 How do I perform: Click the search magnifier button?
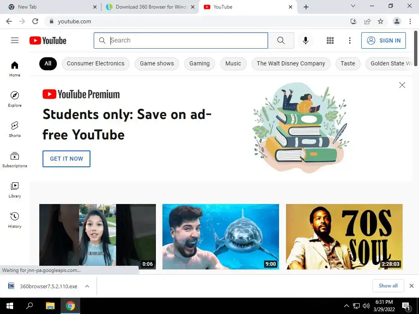pyautogui.click(x=281, y=40)
